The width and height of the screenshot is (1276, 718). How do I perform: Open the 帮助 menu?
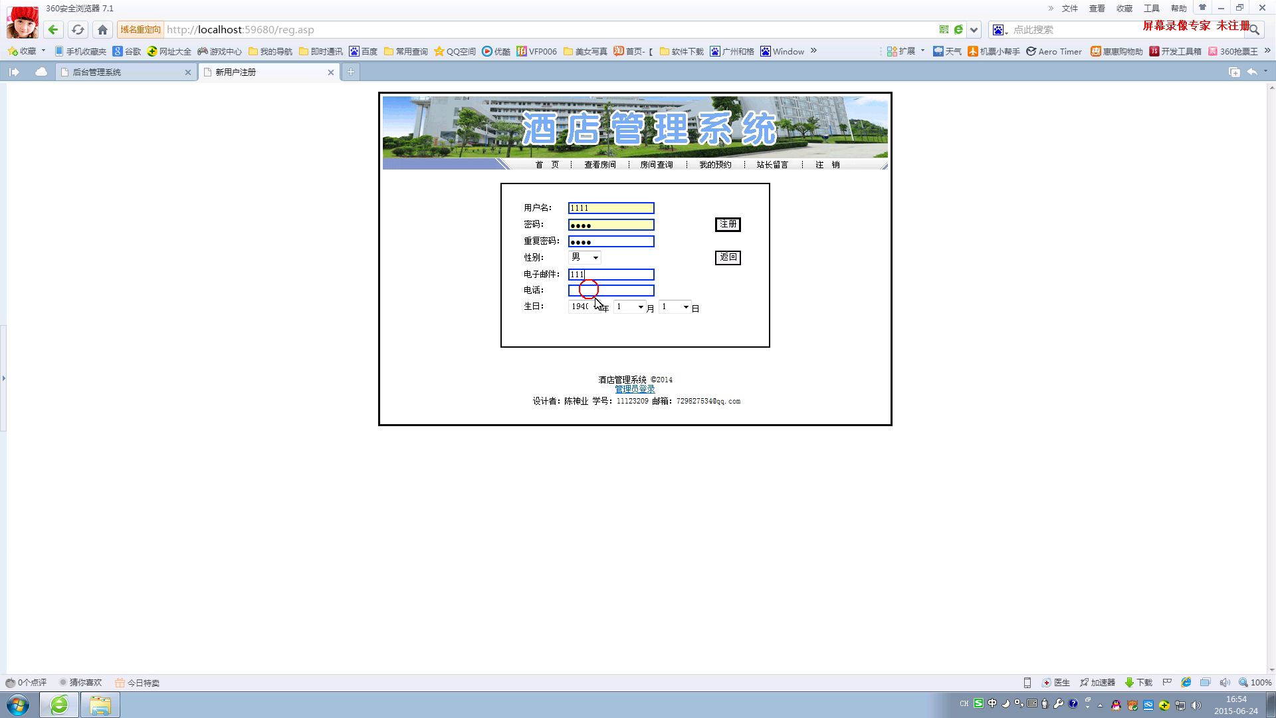pyautogui.click(x=1179, y=9)
